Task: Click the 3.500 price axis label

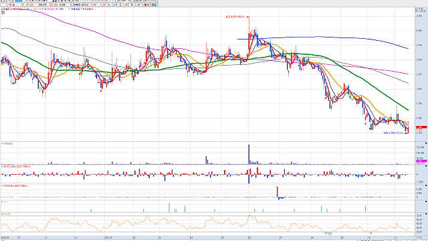Action: point(419,60)
